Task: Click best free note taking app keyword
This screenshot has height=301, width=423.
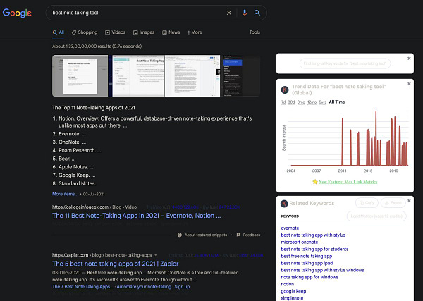Action: pyautogui.click(x=307, y=256)
